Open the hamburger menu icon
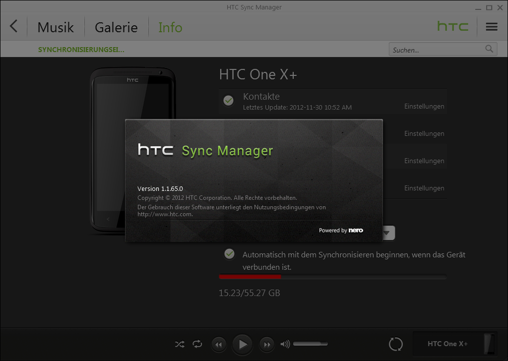Image resolution: width=508 pixels, height=361 pixels. point(492,27)
